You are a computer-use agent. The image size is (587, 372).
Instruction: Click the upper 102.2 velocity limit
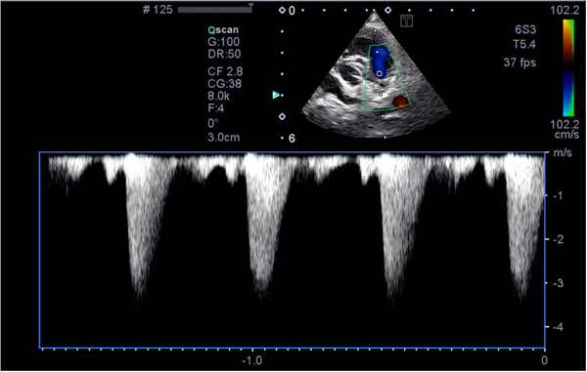(x=564, y=11)
